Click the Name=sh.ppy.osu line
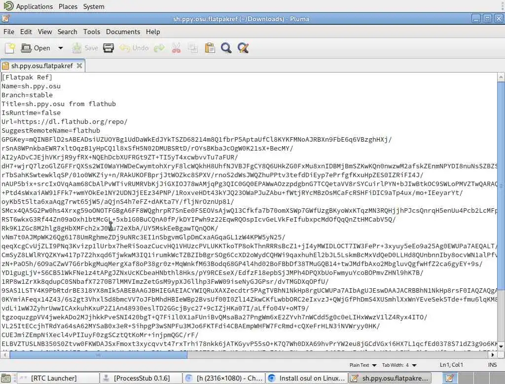 [x=31, y=86]
